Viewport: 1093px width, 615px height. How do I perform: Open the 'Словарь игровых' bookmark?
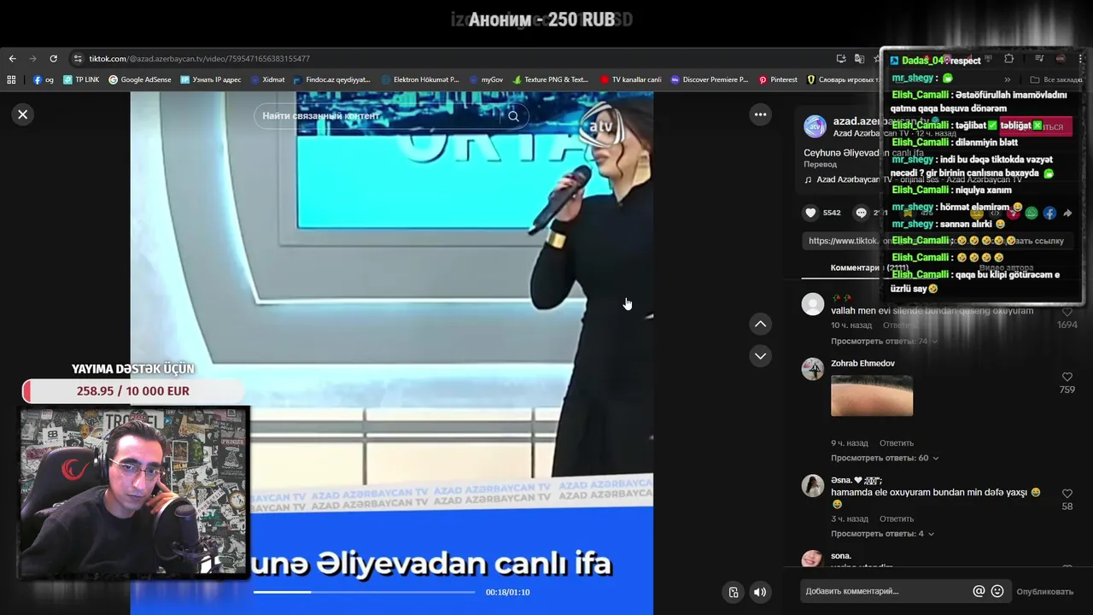[x=843, y=79]
